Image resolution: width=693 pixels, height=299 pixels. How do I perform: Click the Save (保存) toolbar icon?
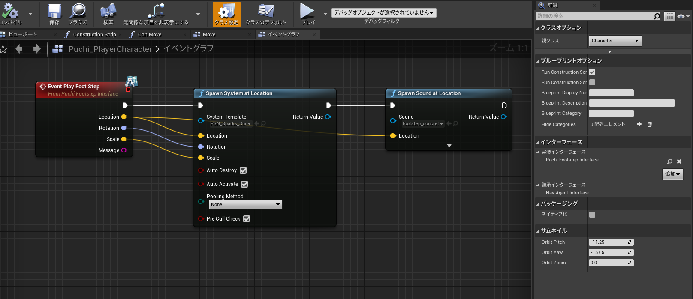tap(54, 12)
